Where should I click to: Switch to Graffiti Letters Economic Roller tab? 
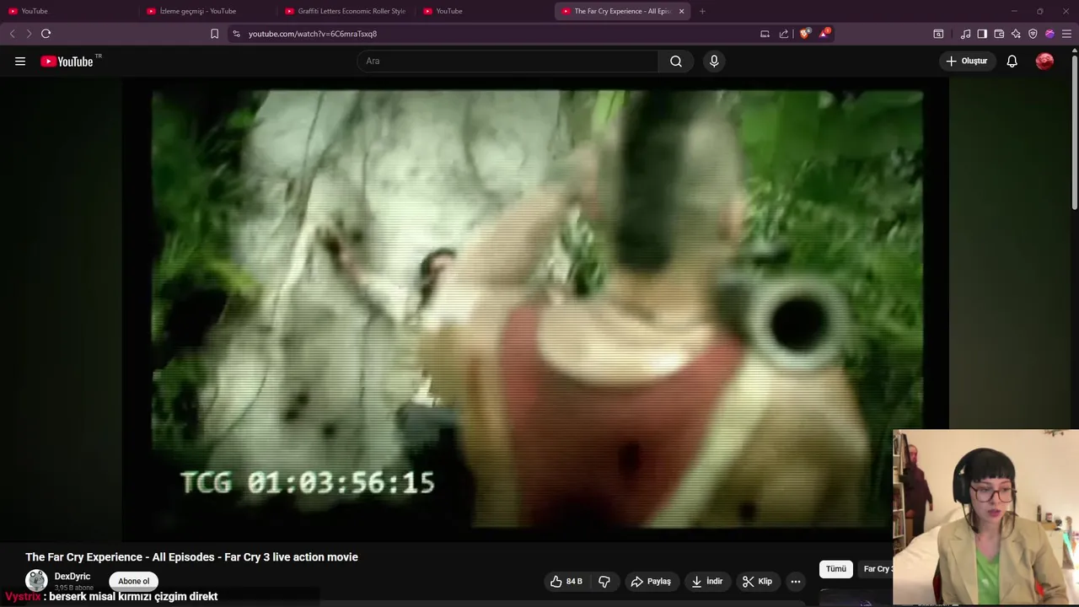pos(346,11)
